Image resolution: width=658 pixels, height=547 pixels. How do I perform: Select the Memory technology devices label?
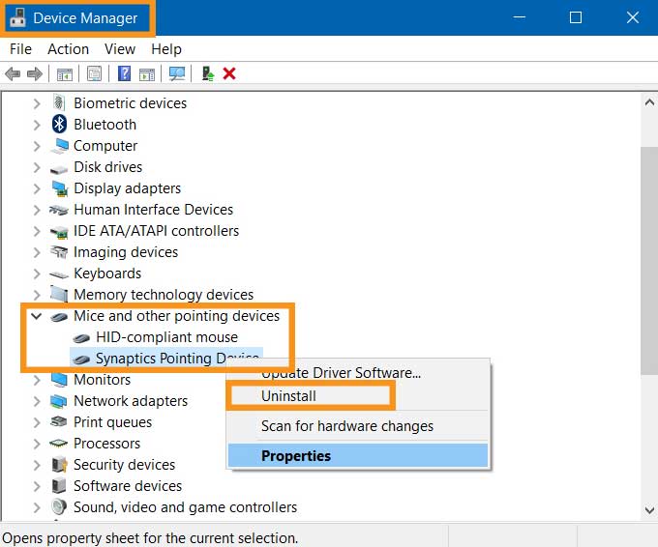(x=164, y=295)
